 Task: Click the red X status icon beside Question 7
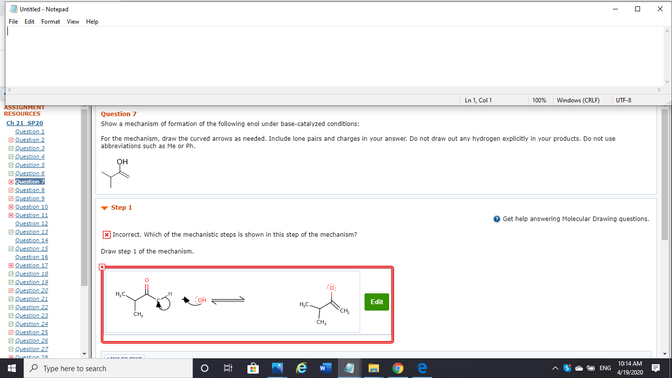click(11, 181)
